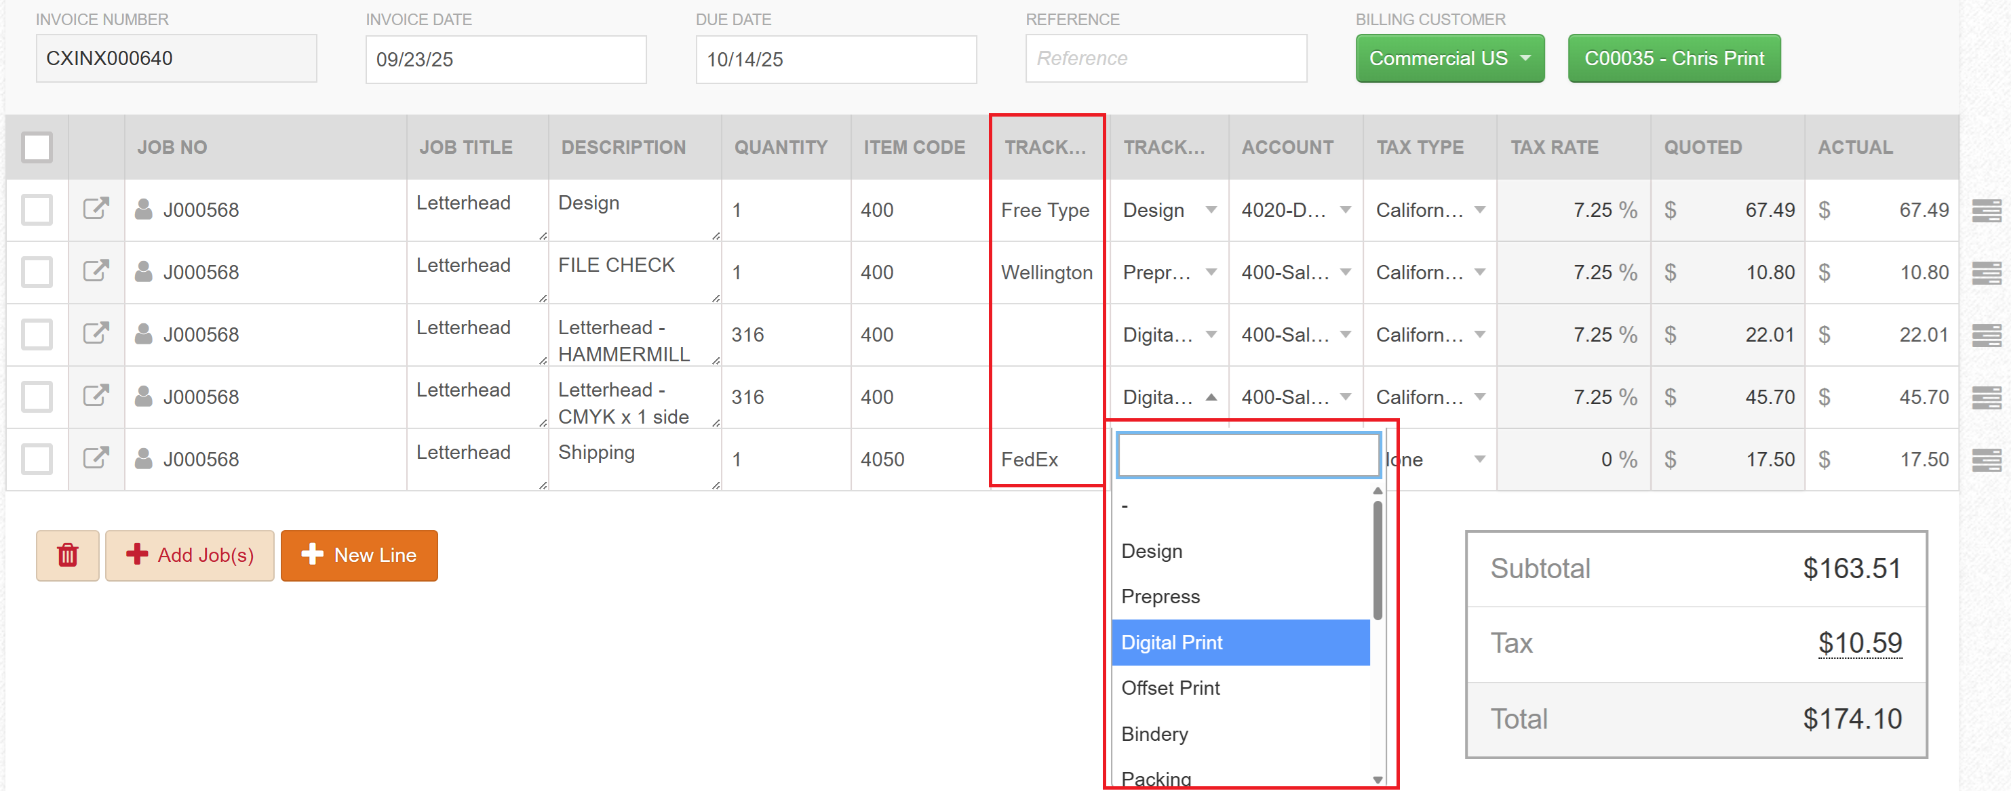Image resolution: width=2011 pixels, height=791 pixels.
Task: Grab the reorder handle on the Shipping row
Action: point(1985,460)
